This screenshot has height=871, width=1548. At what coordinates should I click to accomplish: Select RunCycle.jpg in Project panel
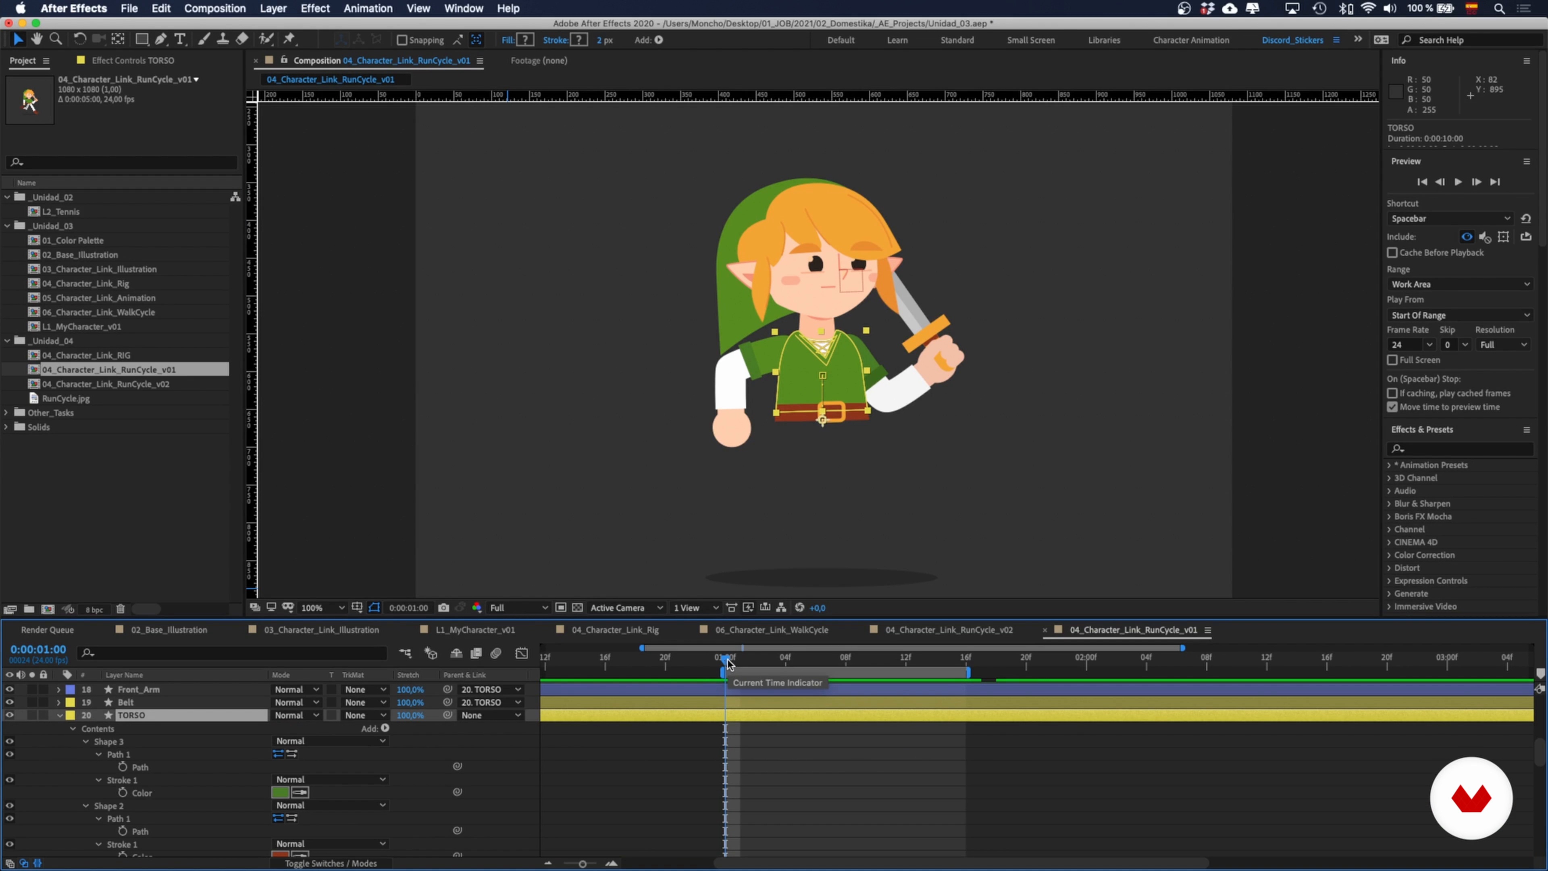tap(65, 398)
